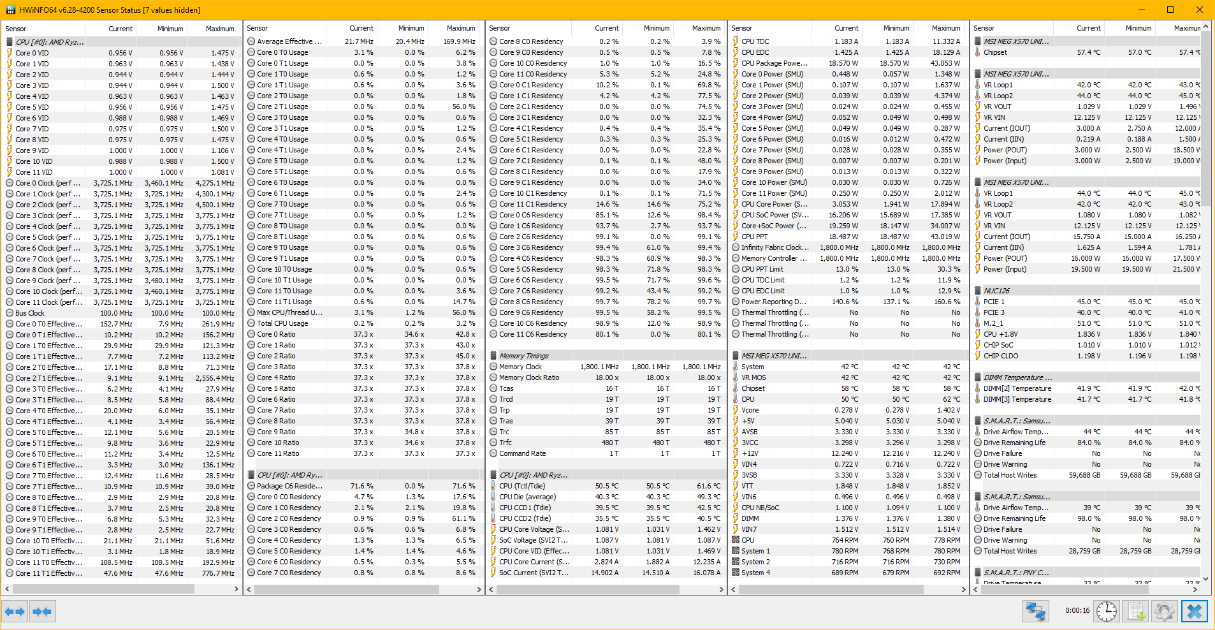Screen dimensions: 1215x630
Task: Select the Core 11 T1 Effective row
Action: 121,573
